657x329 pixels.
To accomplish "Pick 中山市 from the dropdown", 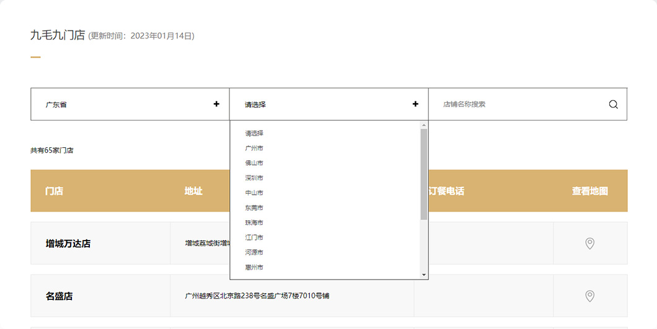I will coord(254,193).
